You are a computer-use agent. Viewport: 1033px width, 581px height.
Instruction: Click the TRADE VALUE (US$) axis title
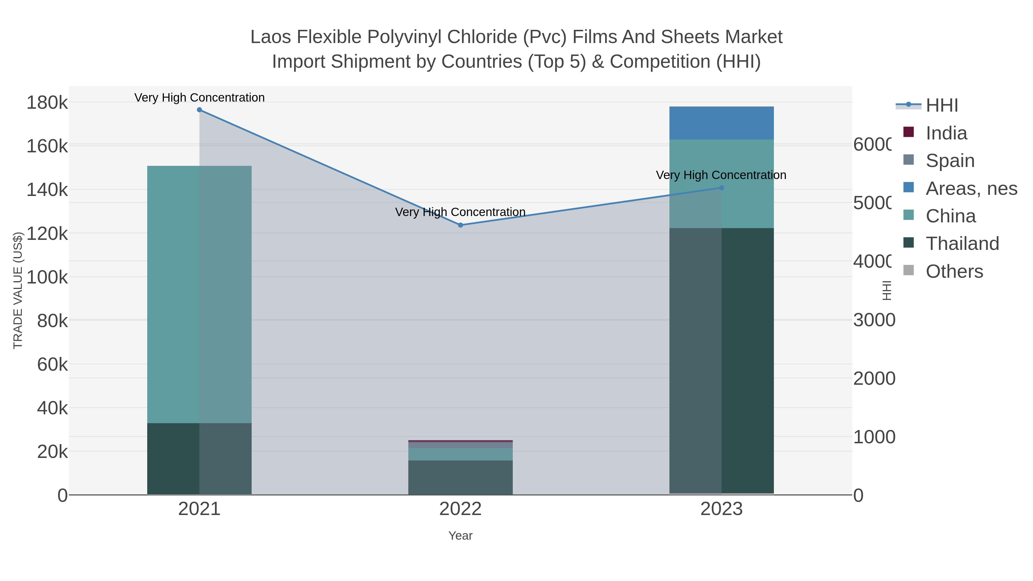18,290
